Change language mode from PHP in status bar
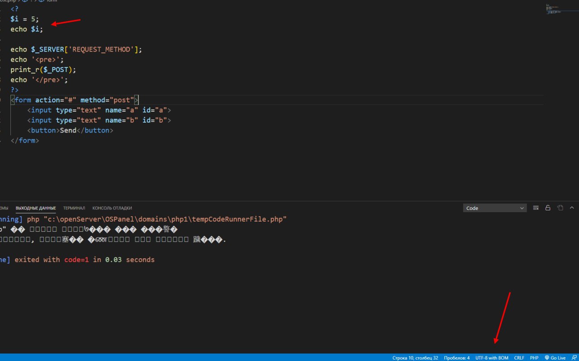This screenshot has width=579, height=361. coord(534,358)
